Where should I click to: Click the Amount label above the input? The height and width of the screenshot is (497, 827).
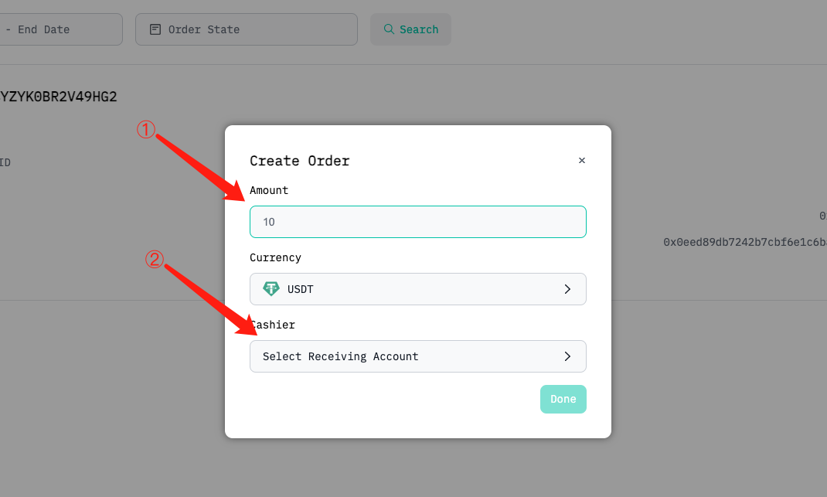[268, 190]
